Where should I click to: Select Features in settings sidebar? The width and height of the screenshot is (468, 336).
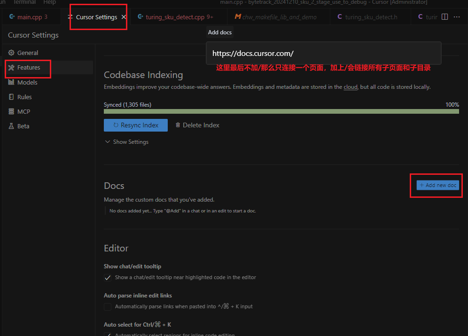(49, 68)
